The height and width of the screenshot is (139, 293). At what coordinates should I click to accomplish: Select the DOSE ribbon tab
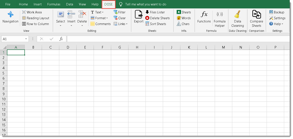coord(109,4)
